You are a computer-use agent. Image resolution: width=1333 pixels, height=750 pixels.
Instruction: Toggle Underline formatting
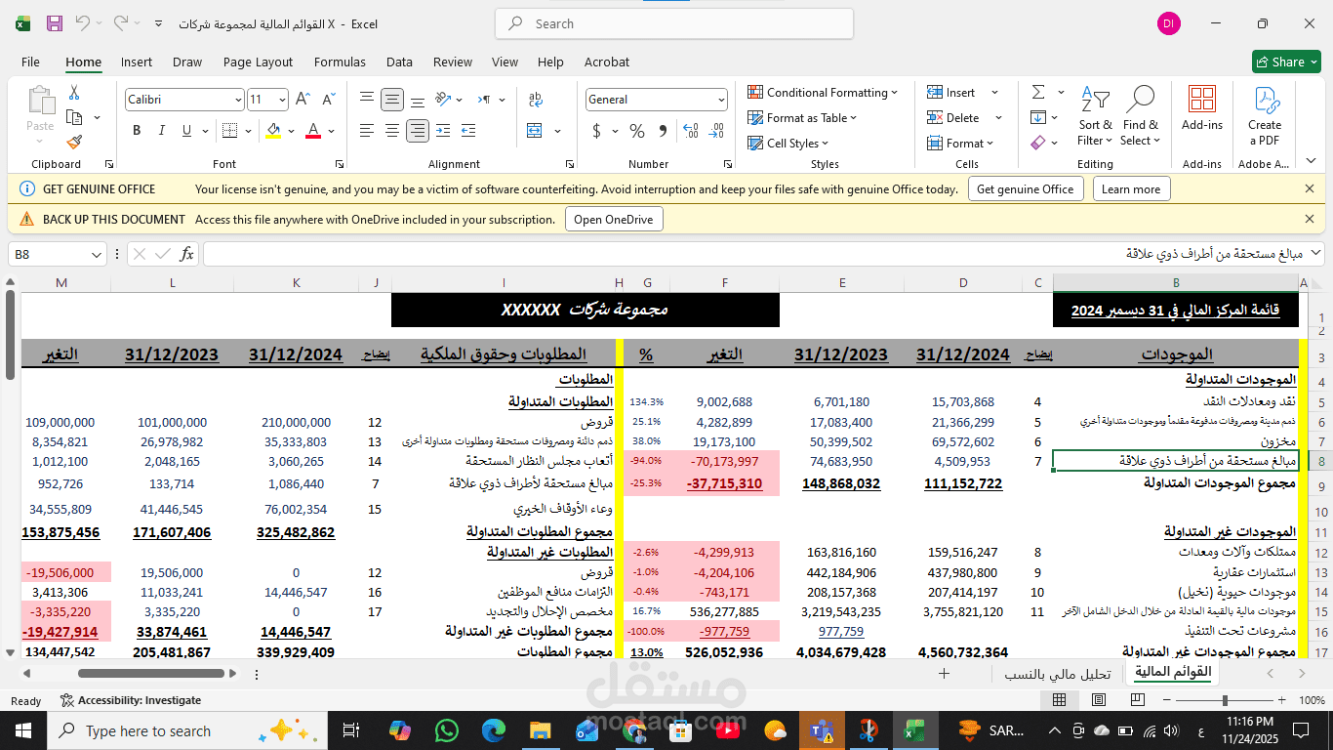click(x=187, y=131)
